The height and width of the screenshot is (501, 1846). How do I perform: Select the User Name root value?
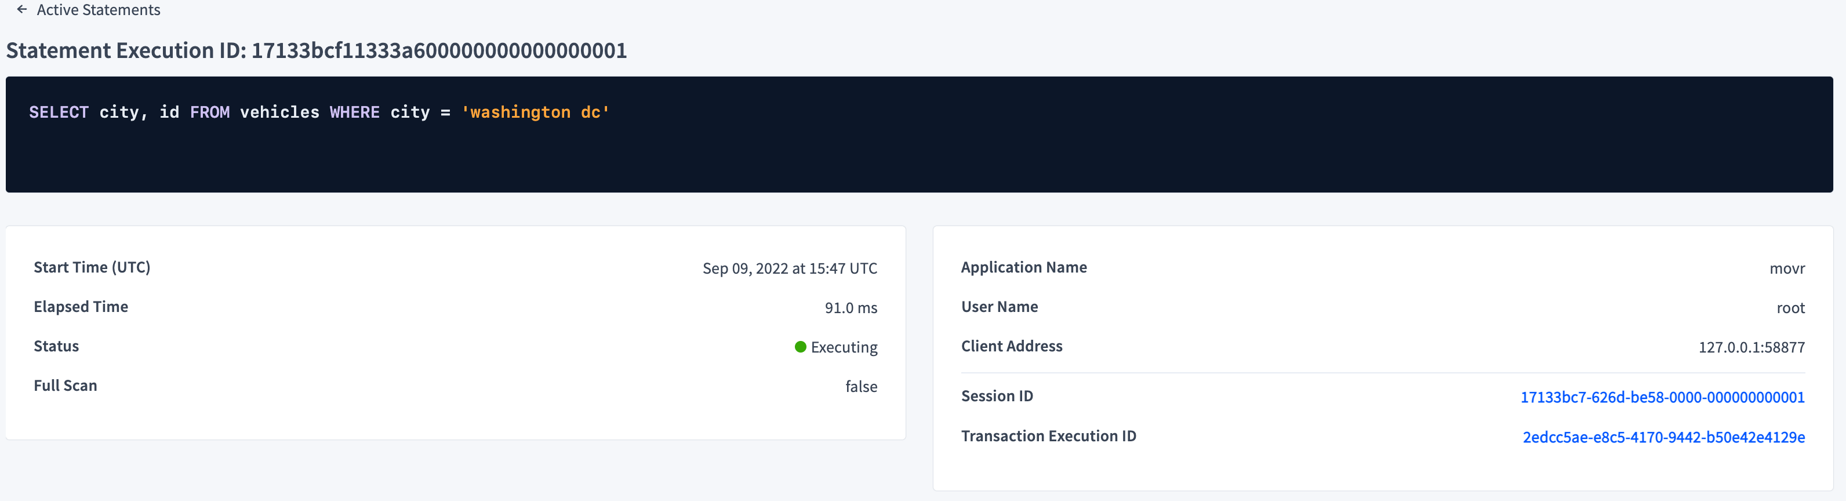point(1792,307)
